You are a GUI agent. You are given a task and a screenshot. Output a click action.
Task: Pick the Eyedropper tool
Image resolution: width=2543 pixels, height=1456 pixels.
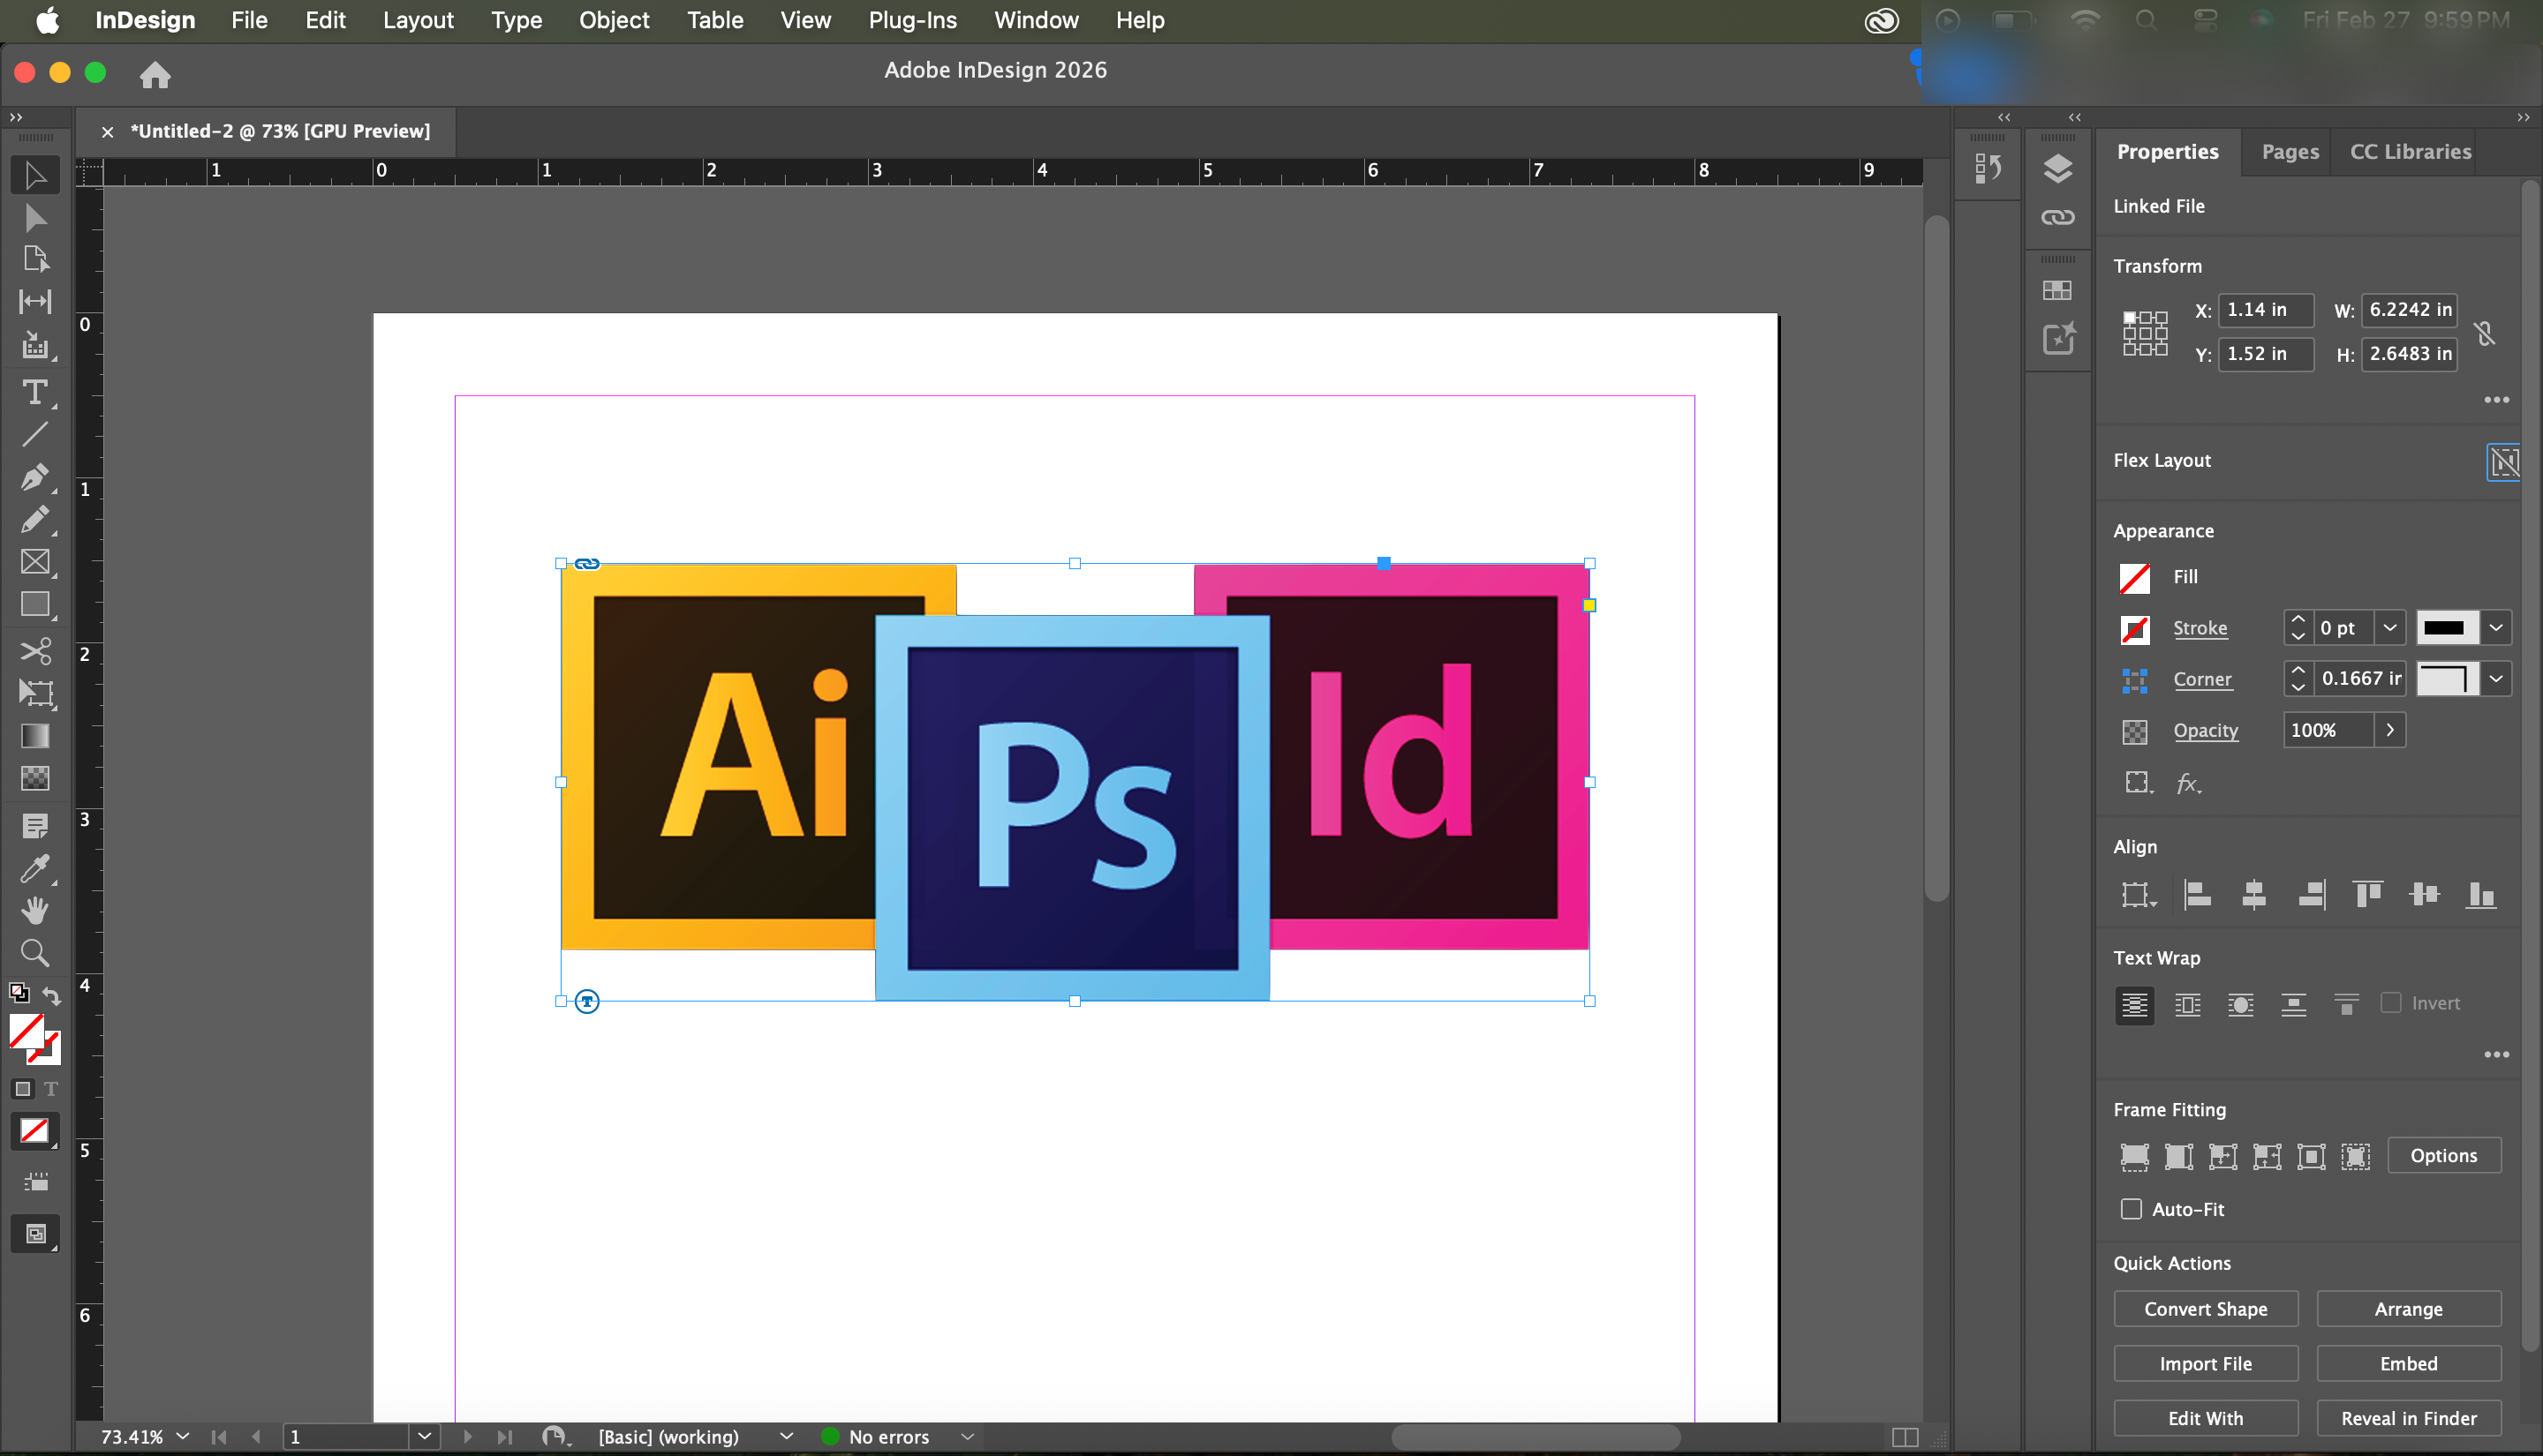34,868
